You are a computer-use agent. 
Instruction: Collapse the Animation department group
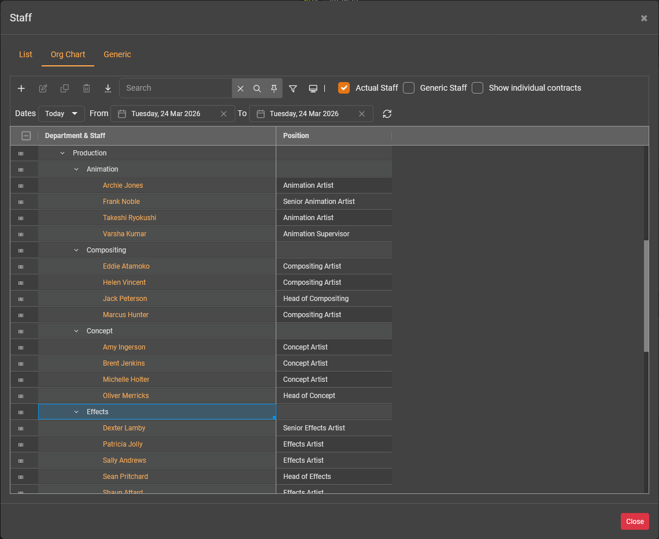click(x=76, y=169)
